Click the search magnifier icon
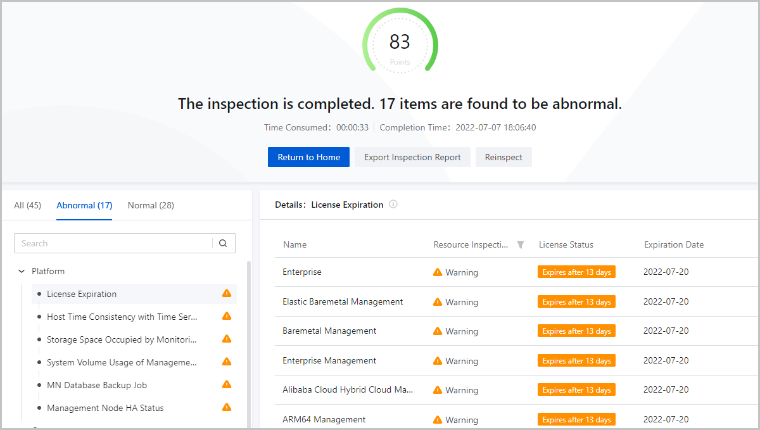760x430 pixels. (223, 243)
